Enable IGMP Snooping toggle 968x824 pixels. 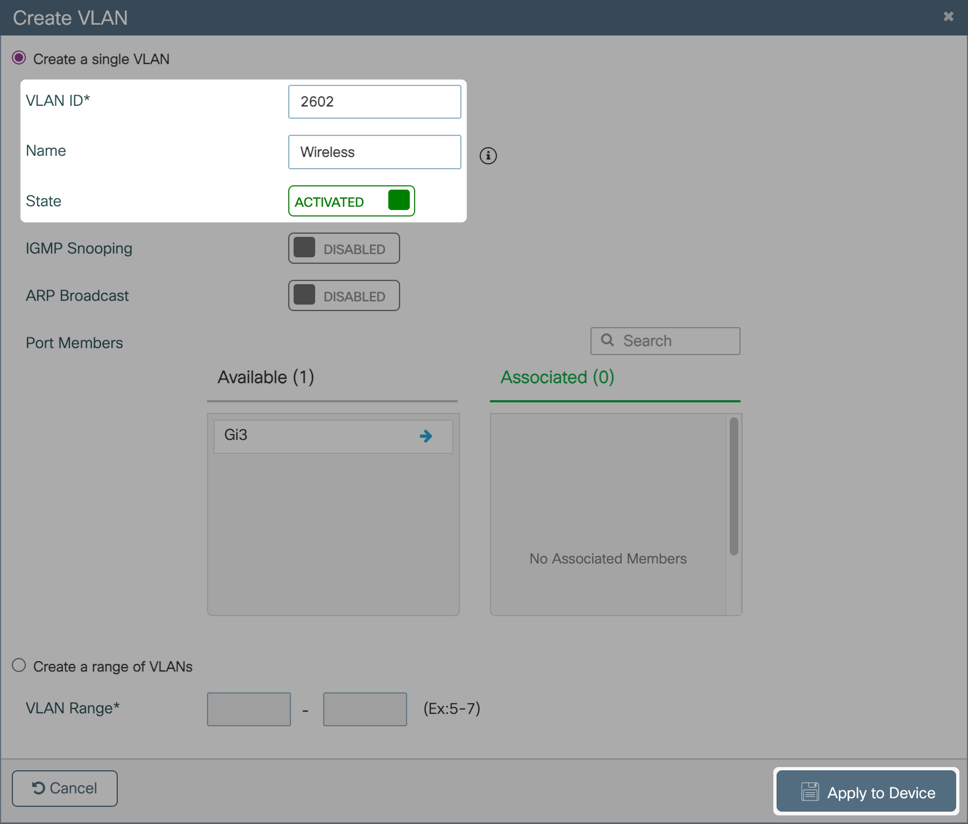(x=344, y=249)
